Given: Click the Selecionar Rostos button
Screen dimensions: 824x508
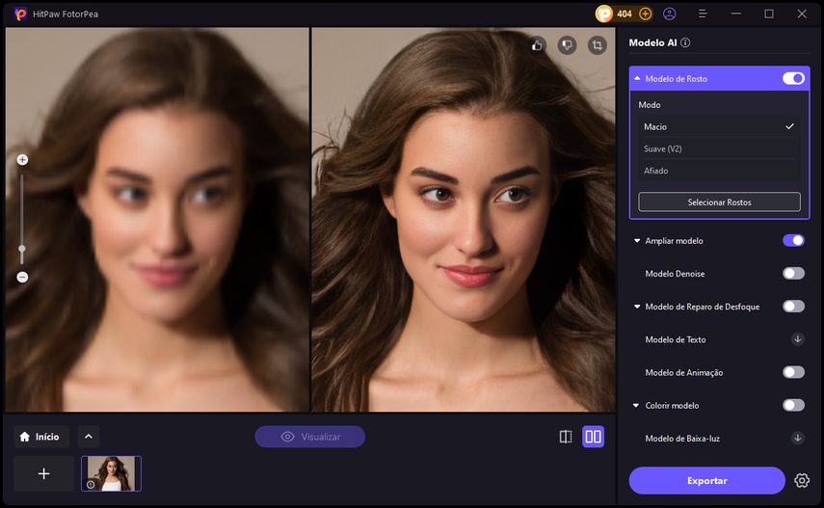Looking at the screenshot, I should (x=719, y=202).
